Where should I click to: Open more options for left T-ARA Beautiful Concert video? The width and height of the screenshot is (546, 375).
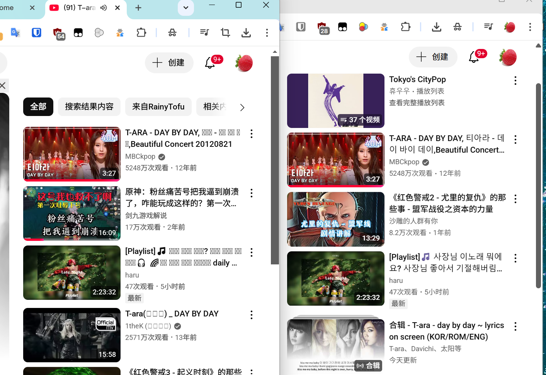pos(252,134)
